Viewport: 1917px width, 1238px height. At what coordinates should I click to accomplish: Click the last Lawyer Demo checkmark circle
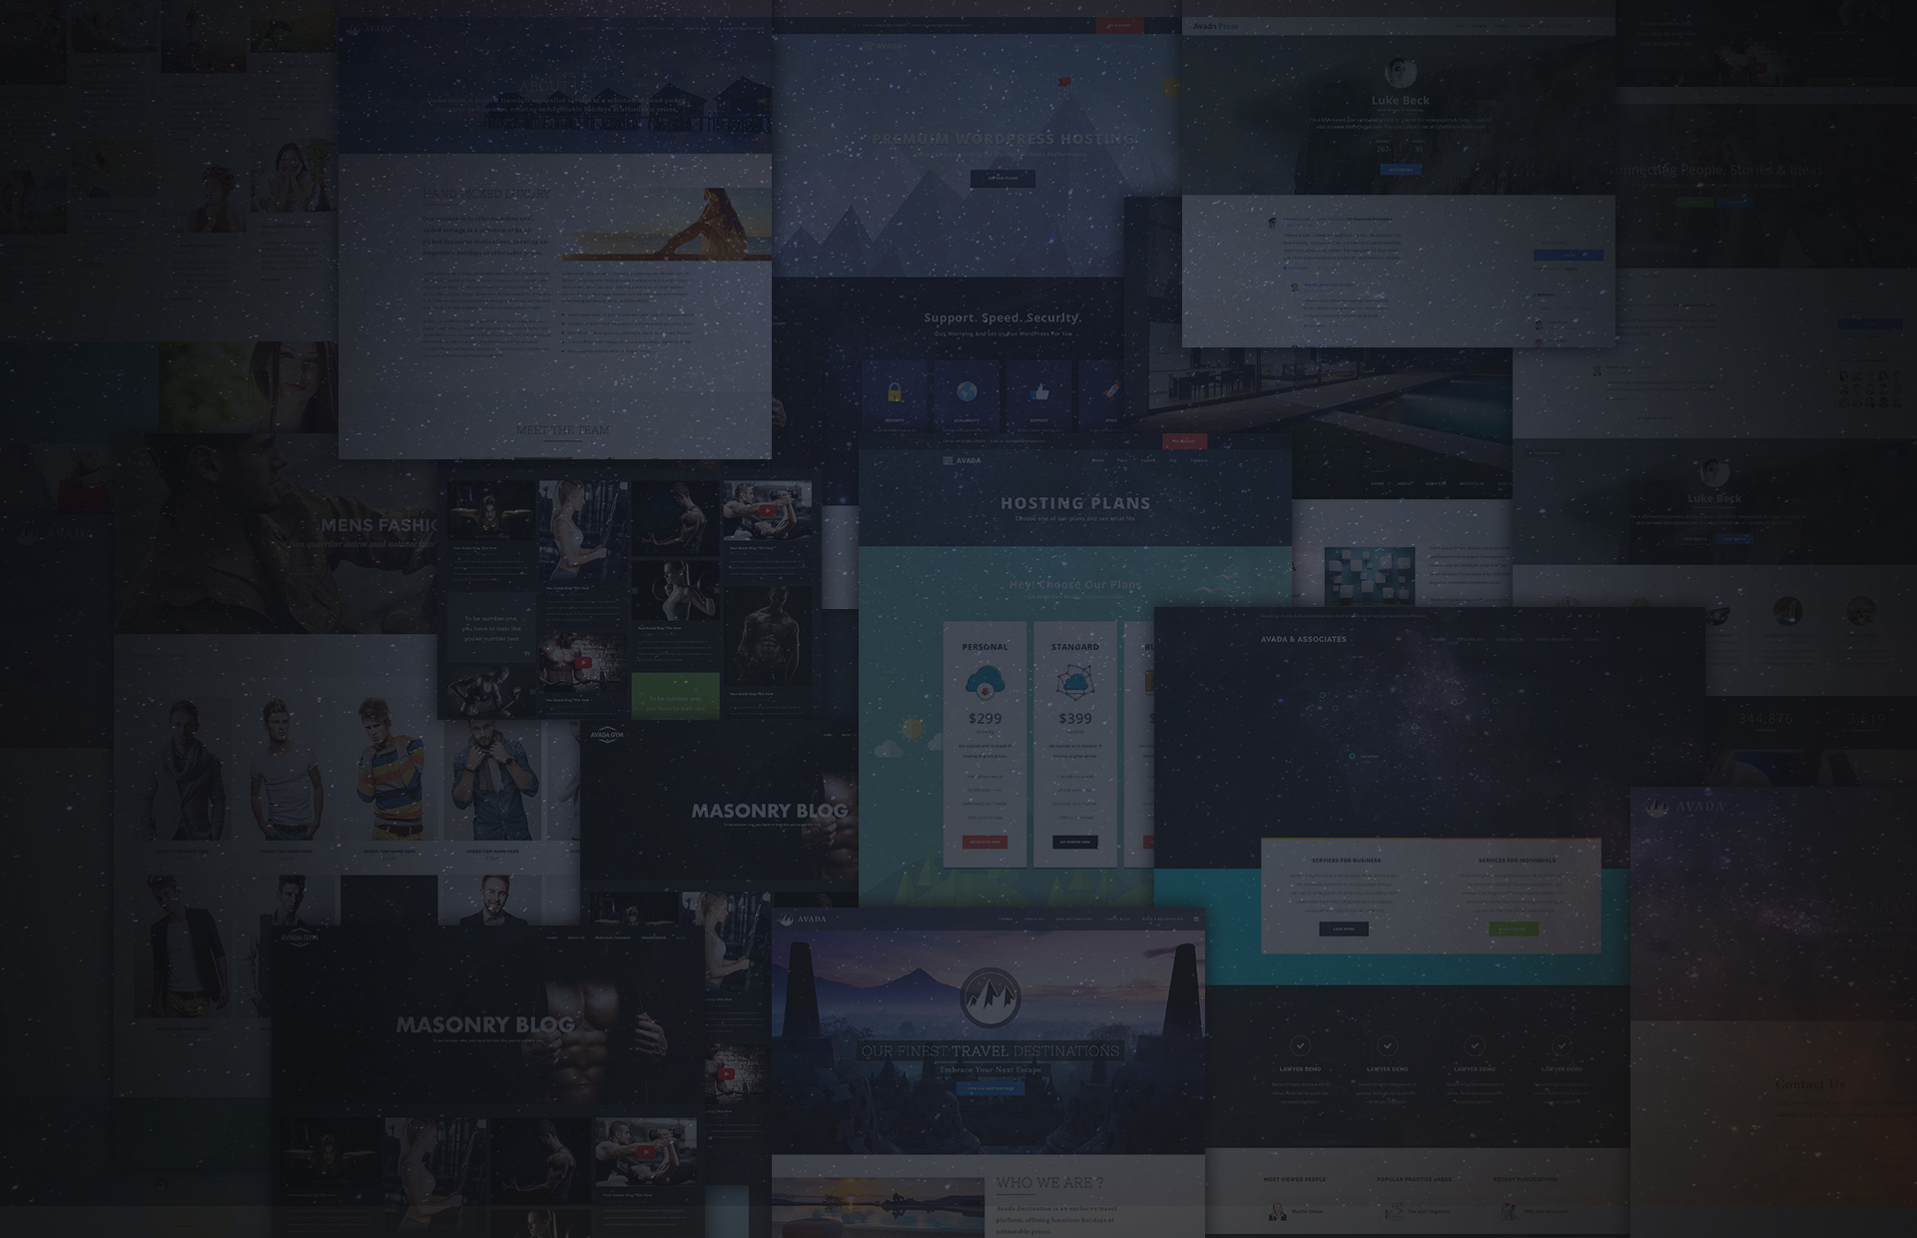[1562, 1045]
